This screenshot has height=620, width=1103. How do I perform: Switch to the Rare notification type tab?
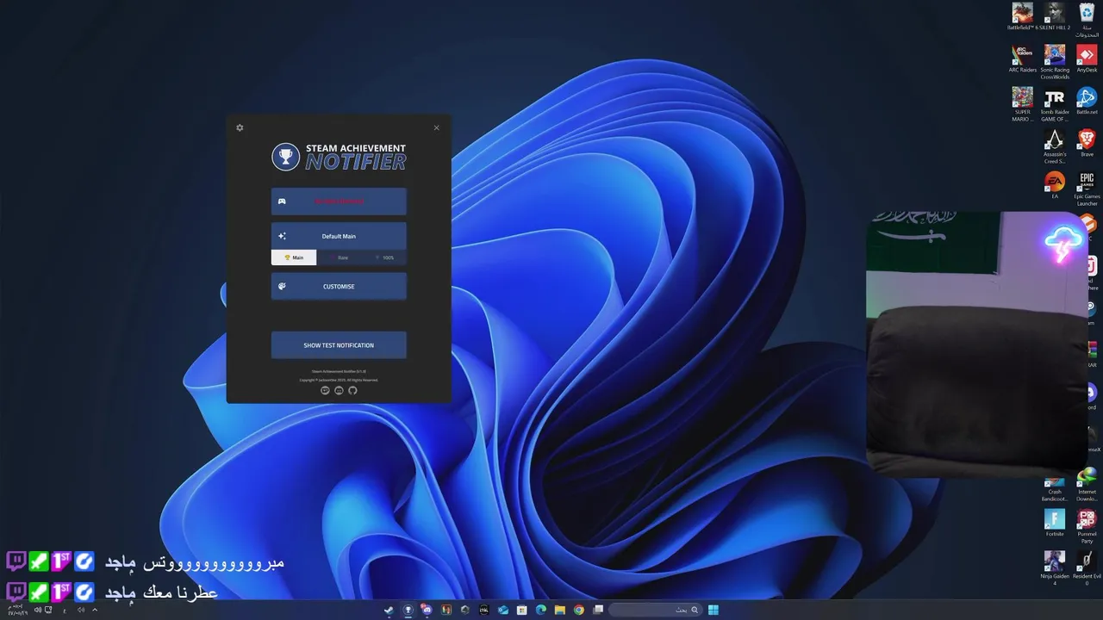click(x=339, y=257)
